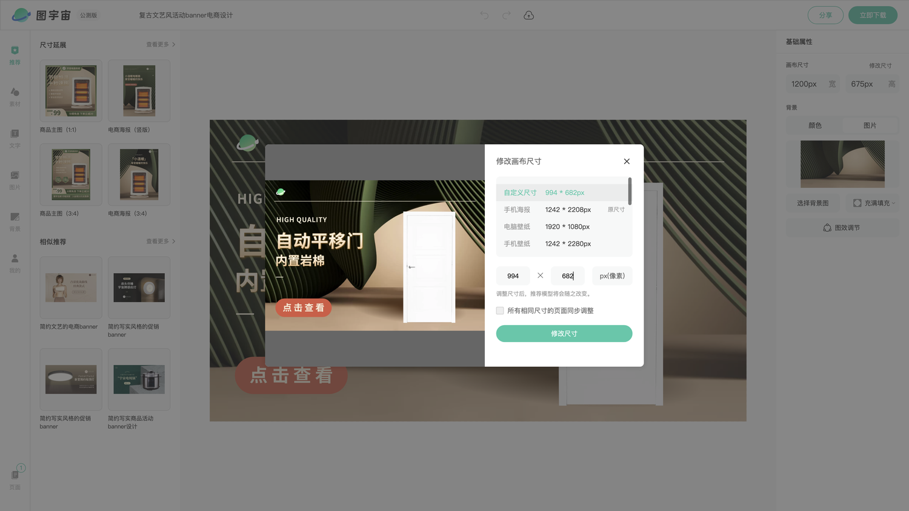
Task: Focus the width field showing 994
Action: [513, 276]
